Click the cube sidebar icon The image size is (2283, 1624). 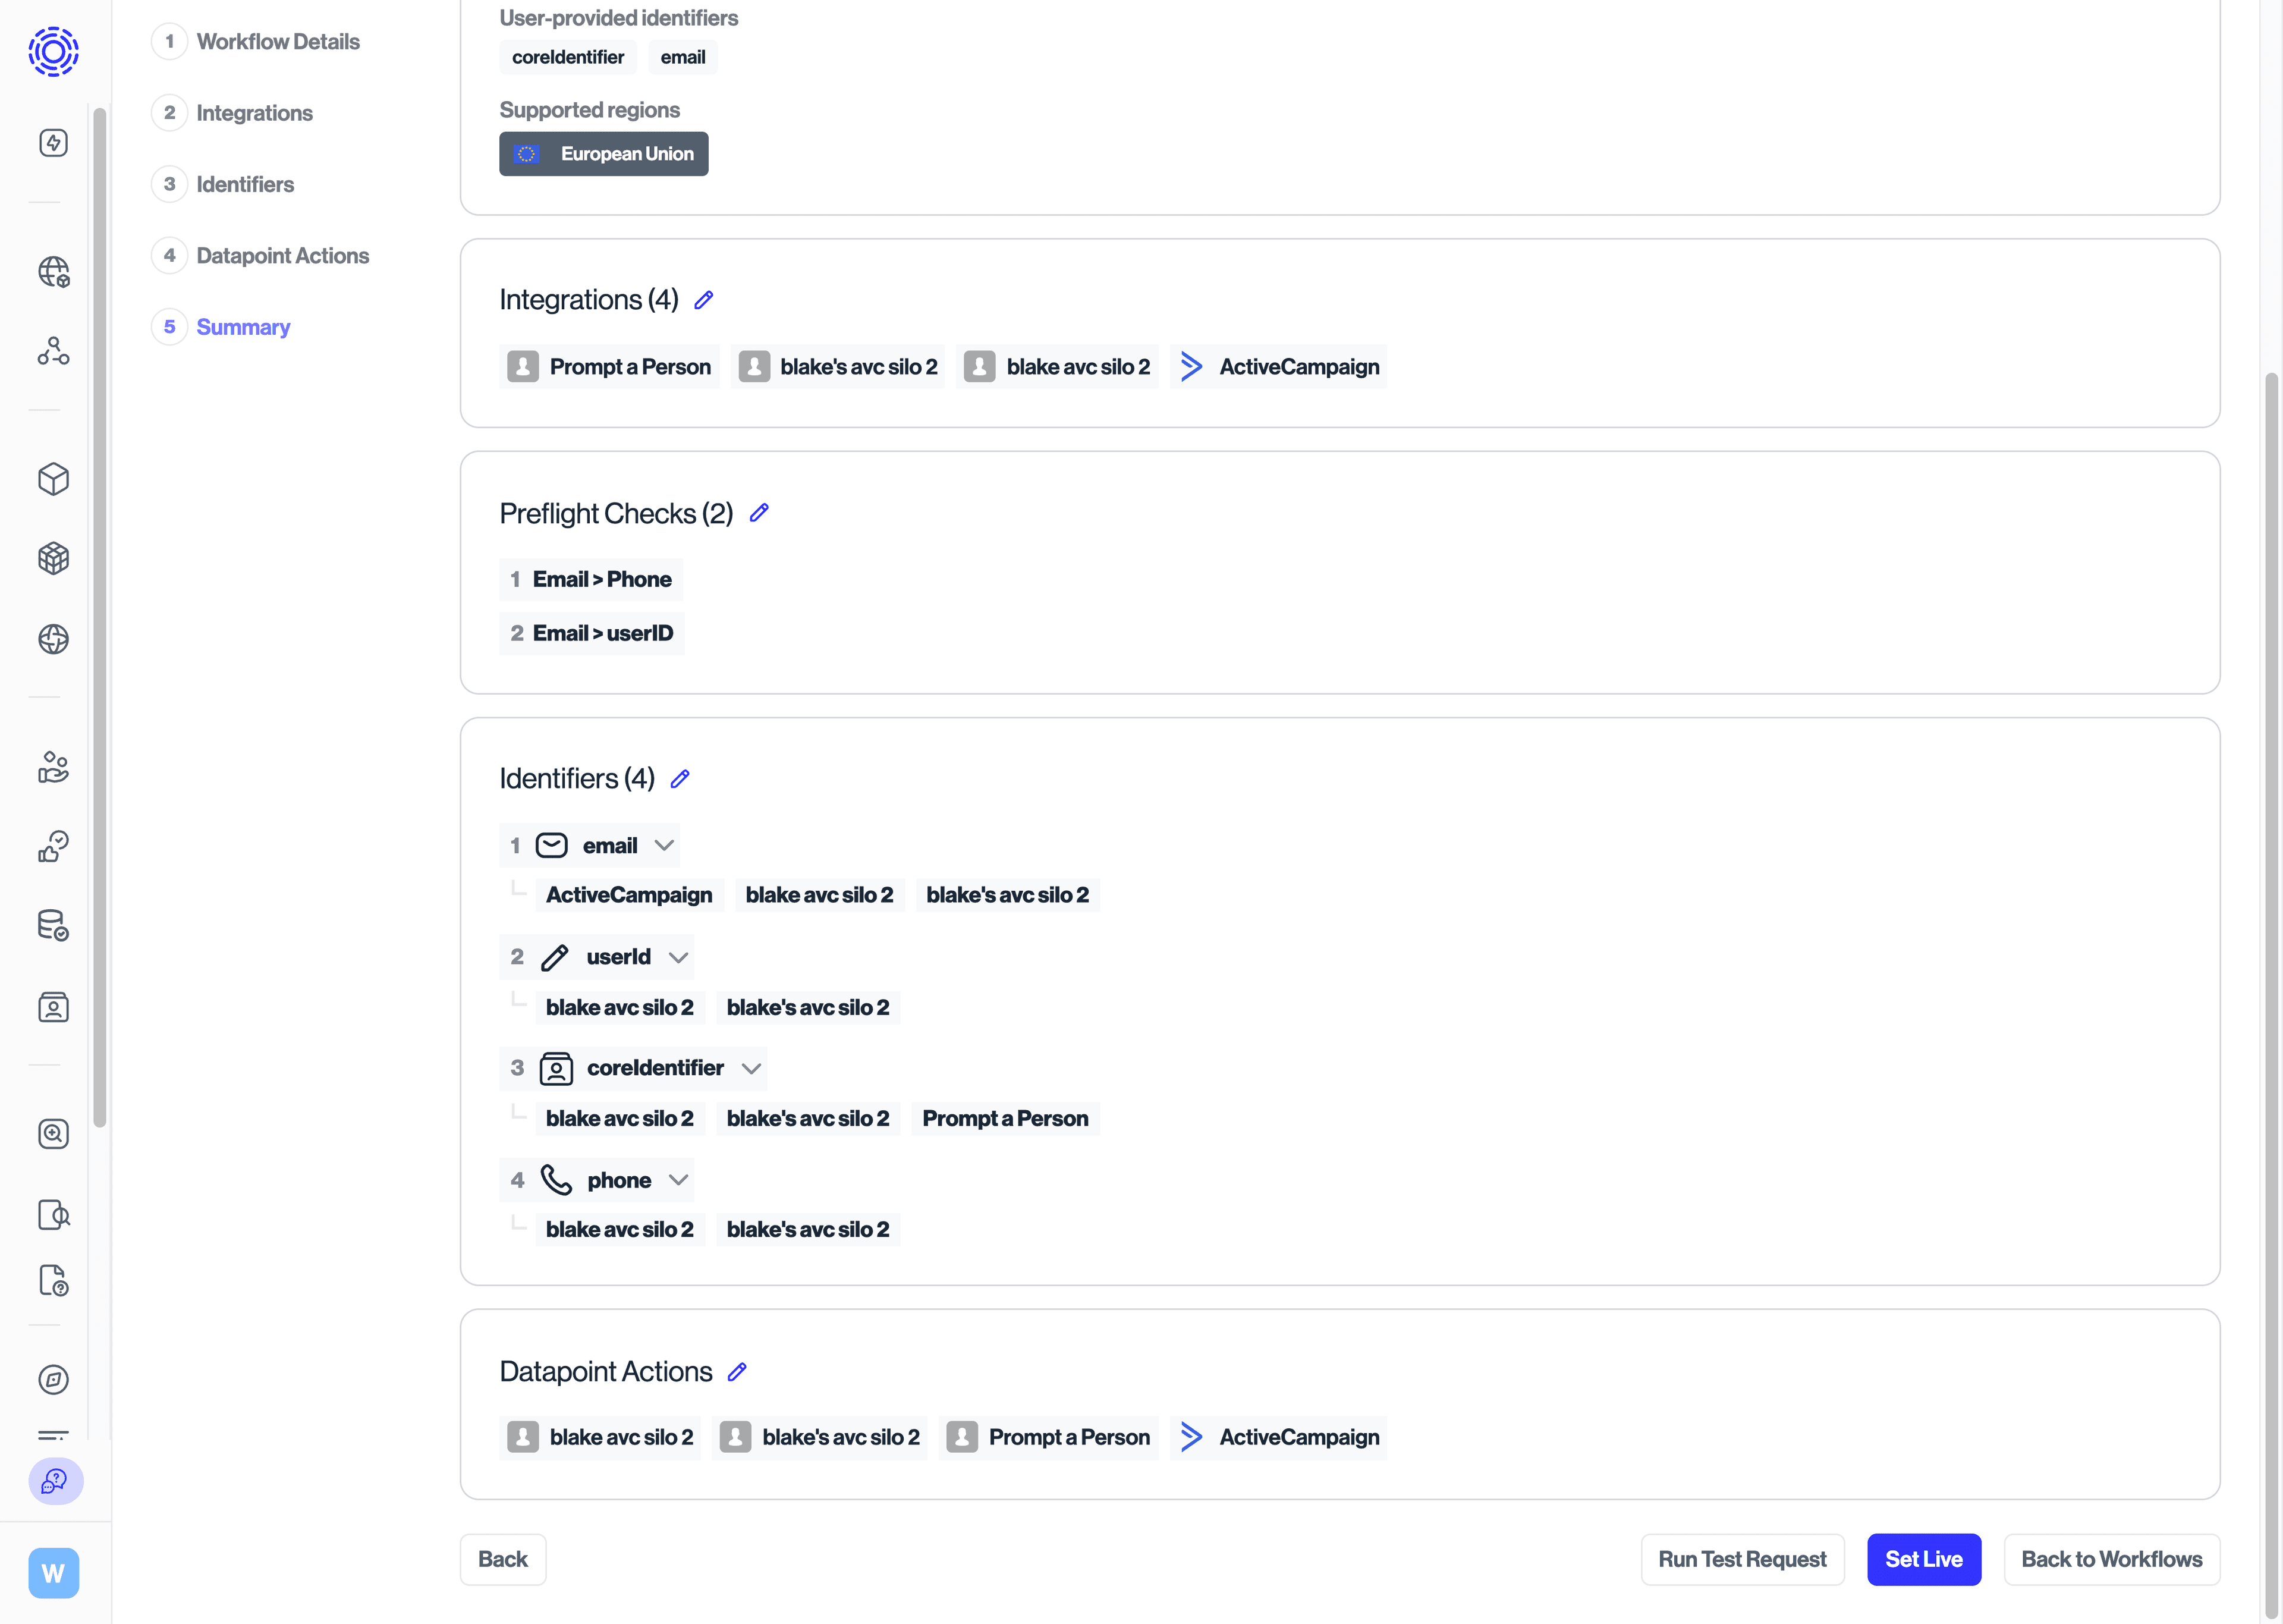pos(53,479)
